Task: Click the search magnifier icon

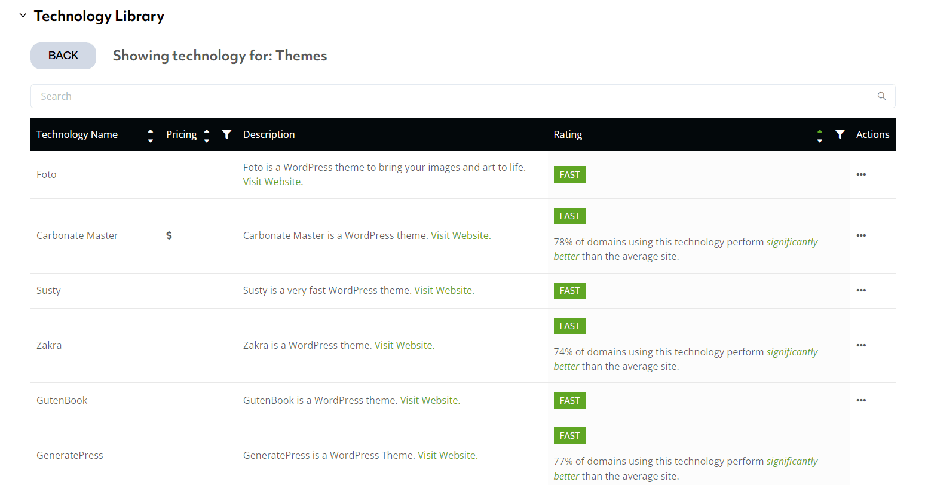Action: point(881,96)
